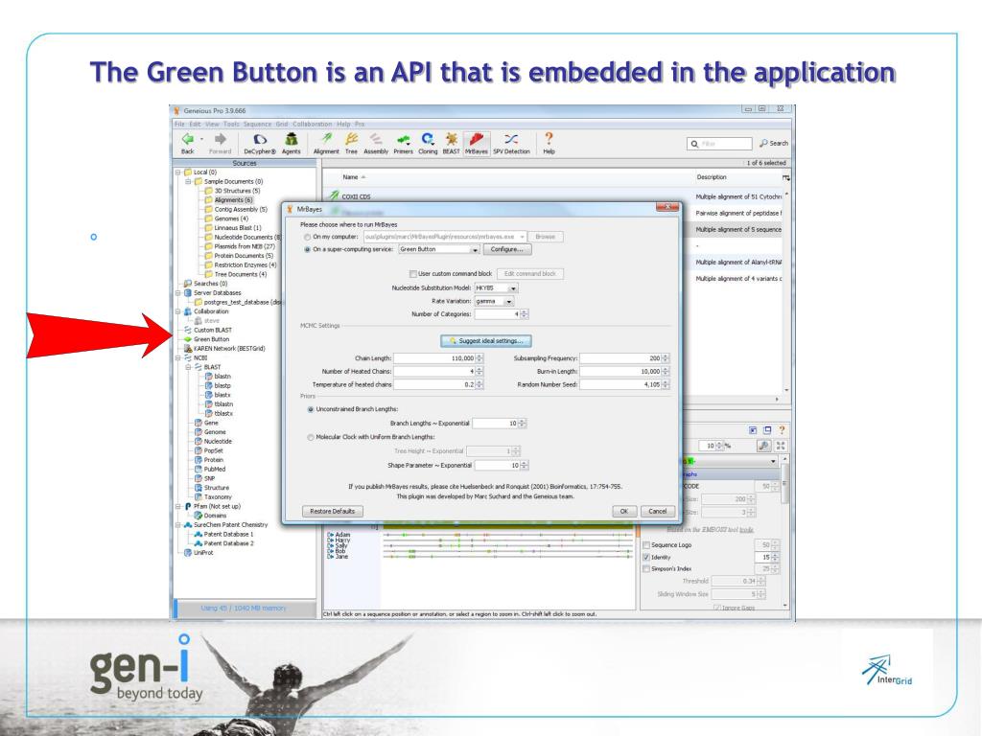Viewport: 982px width, 736px height.
Task: Open the blastn database in Sources
Action: 222,376
